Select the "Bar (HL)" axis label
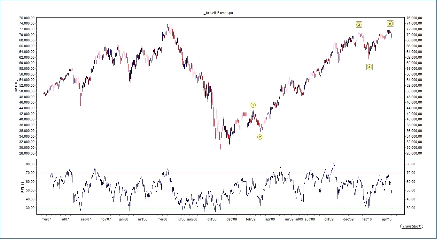Image resolution: width=443 pixels, height=245 pixels. [x=16, y=87]
